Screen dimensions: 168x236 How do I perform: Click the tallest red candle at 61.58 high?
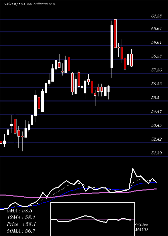(x=115, y=34)
